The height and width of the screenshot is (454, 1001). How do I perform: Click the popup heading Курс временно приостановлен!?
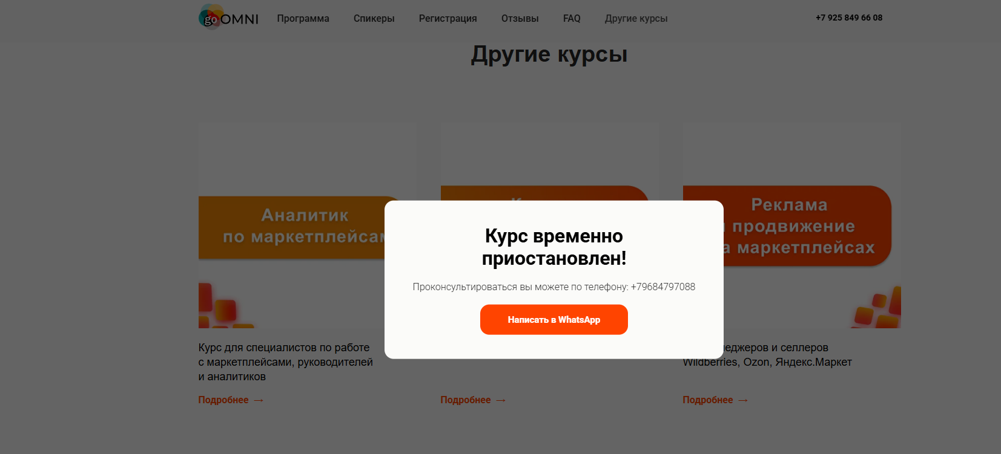(554, 247)
